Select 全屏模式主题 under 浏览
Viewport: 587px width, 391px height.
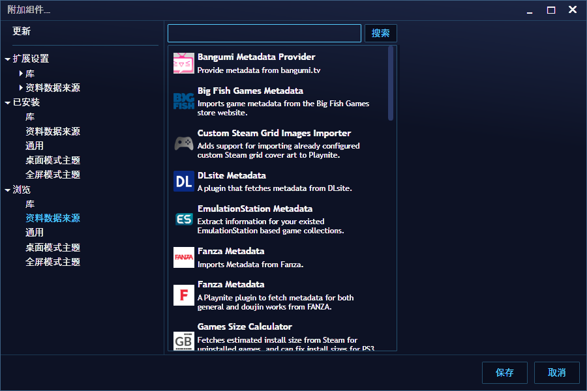(x=53, y=262)
